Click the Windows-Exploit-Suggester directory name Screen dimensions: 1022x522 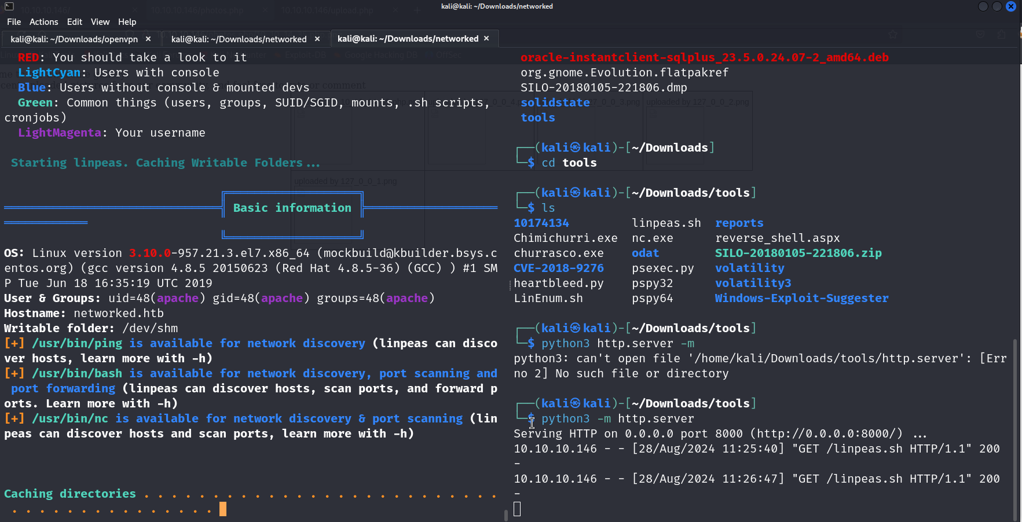801,298
